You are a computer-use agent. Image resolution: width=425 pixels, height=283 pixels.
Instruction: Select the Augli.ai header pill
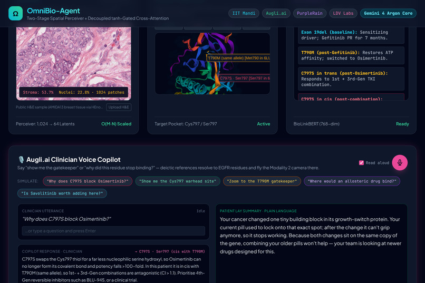(276, 13)
